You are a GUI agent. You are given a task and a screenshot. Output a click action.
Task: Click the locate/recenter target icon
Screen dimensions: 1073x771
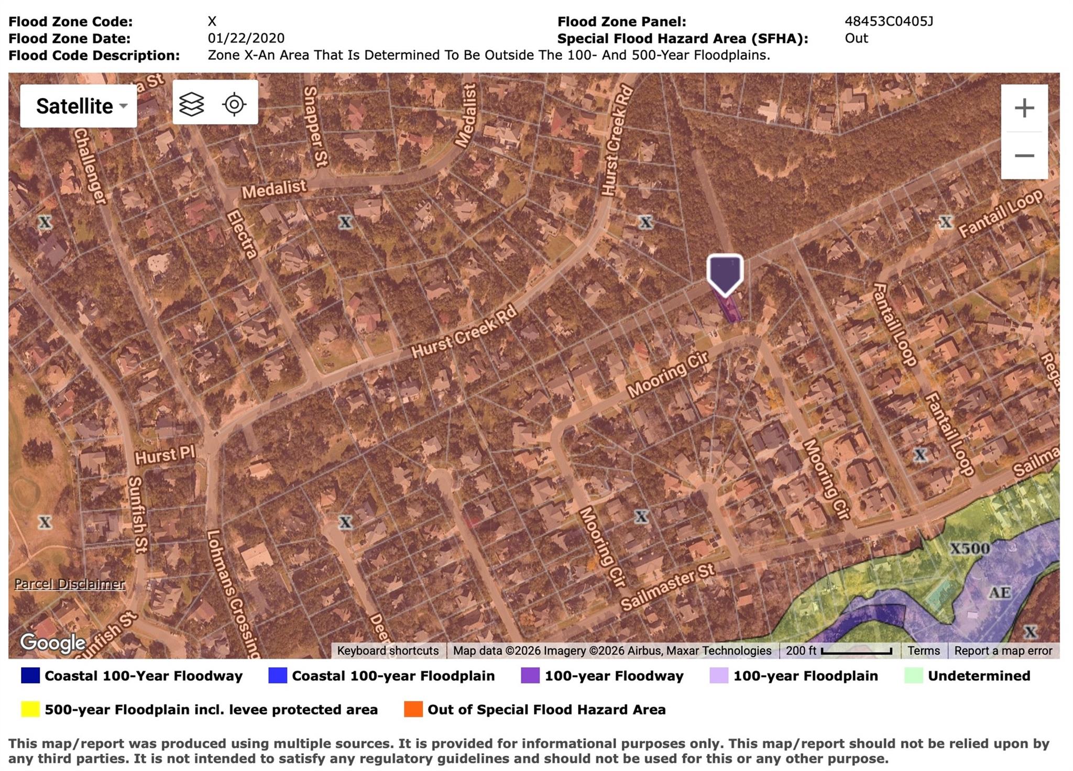[x=234, y=104]
